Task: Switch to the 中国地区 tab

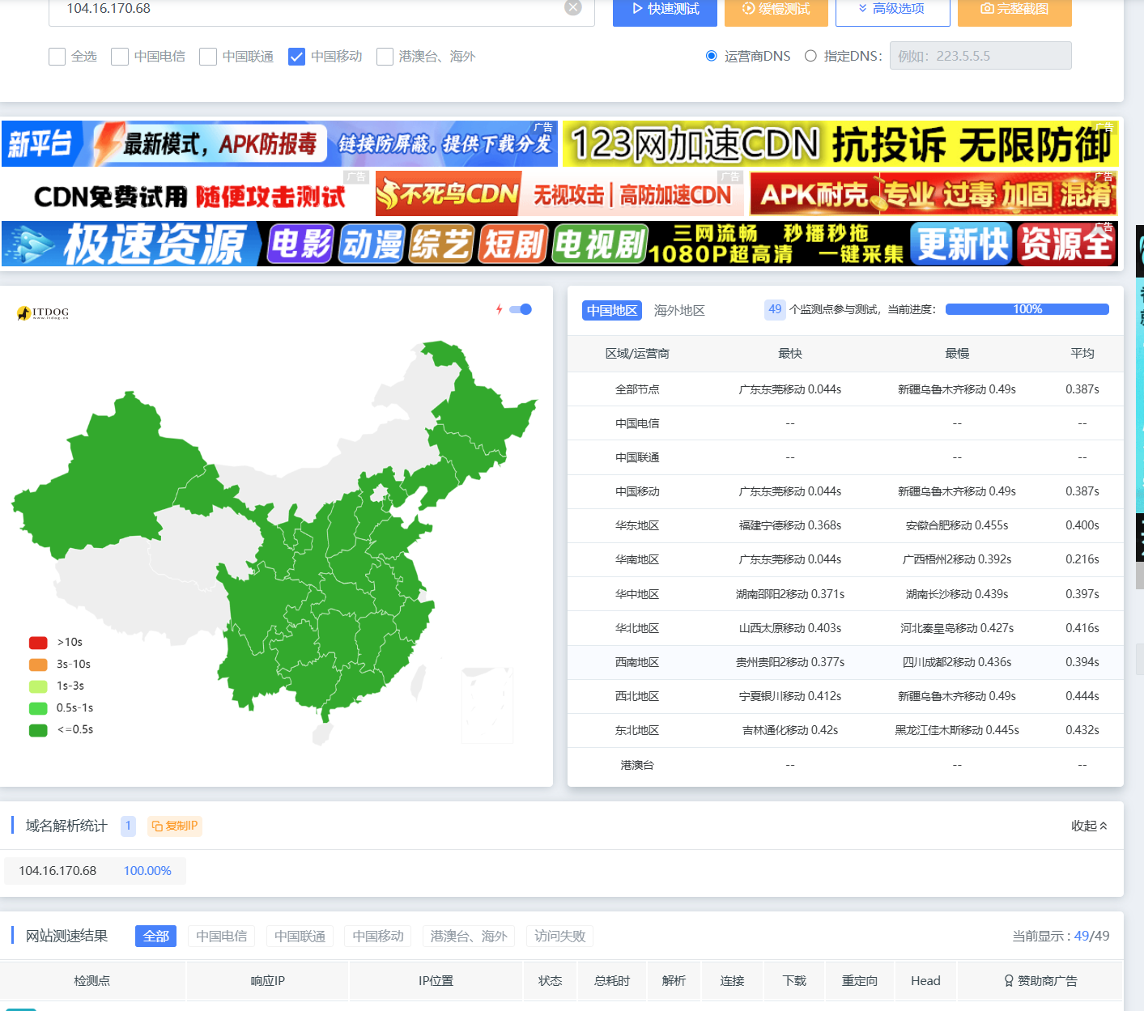Action: coord(612,310)
